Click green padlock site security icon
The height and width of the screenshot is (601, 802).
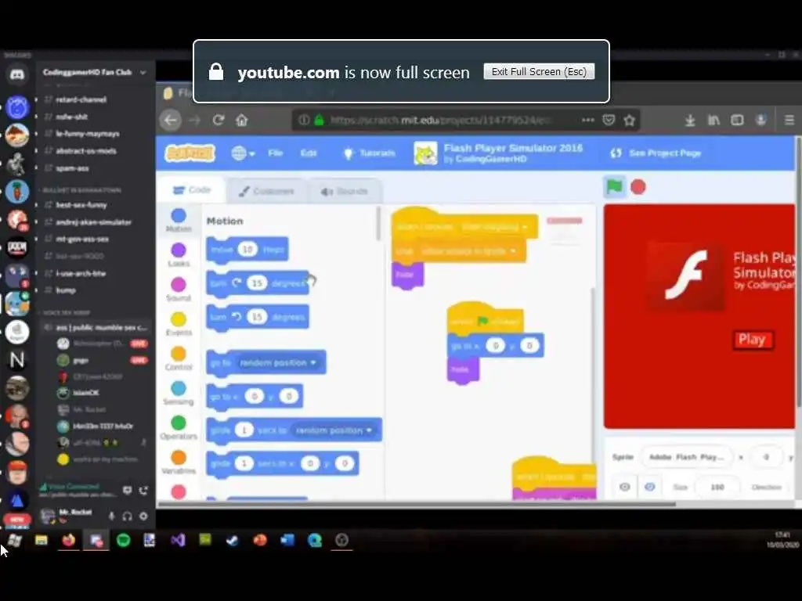[x=320, y=120]
